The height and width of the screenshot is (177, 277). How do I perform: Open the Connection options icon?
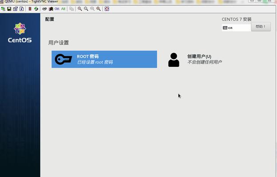(16, 9)
